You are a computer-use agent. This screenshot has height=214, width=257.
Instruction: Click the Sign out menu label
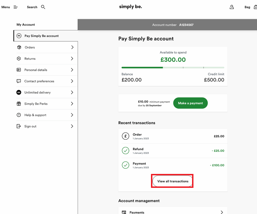[x=30, y=126]
